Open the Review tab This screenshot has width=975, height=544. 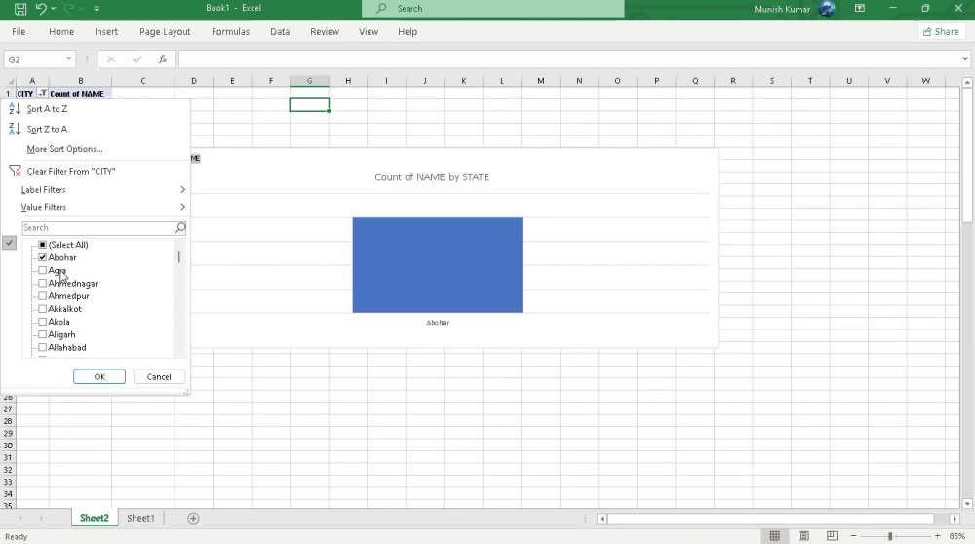325,32
